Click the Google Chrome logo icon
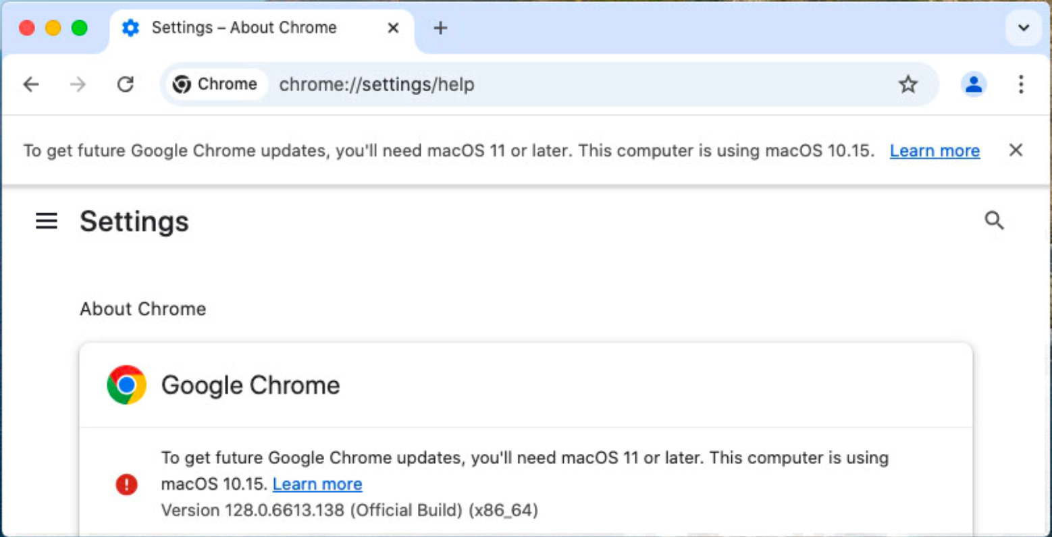Screen dimensions: 1052x537 pyautogui.click(x=126, y=385)
